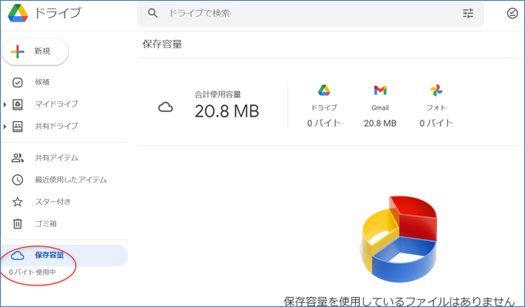Screen dimensions: 525x307
Task: Click the 0 バイト value under ドライブ
Action: pyautogui.click(x=324, y=123)
